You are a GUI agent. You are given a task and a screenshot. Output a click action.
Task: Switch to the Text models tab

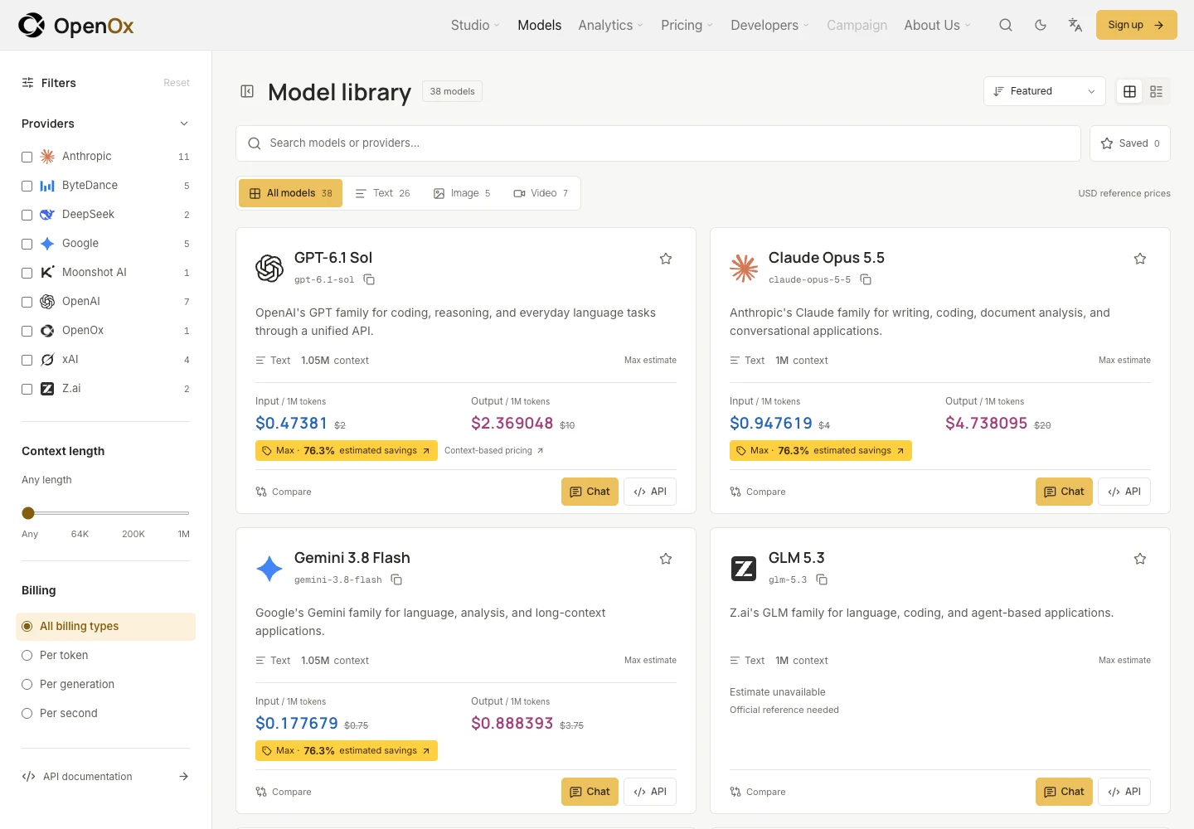[x=382, y=193]
